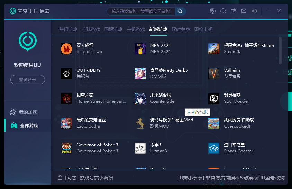Open the gear settings icon

coord(254,11)
